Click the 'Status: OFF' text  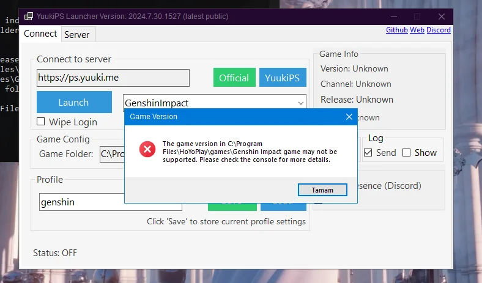(x=55, y=253)
